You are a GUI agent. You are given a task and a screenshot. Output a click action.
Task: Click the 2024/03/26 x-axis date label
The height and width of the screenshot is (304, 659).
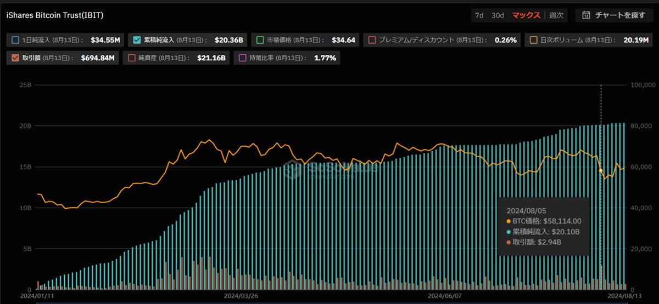pyautogui.click(x=241, y=296)
